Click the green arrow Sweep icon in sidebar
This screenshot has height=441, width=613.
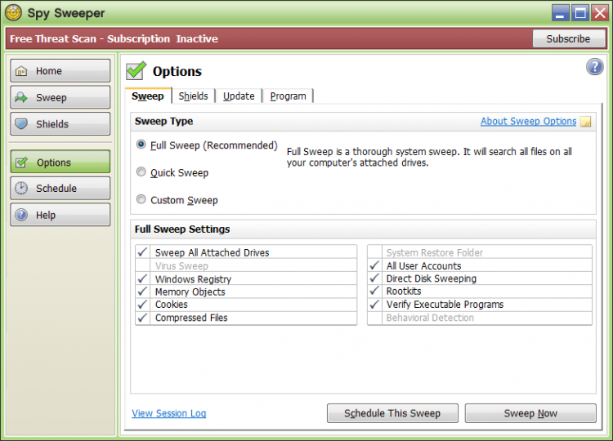click(x=21, y=97)
